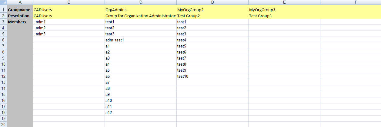
Task: Select column E header
Action: 284,2
